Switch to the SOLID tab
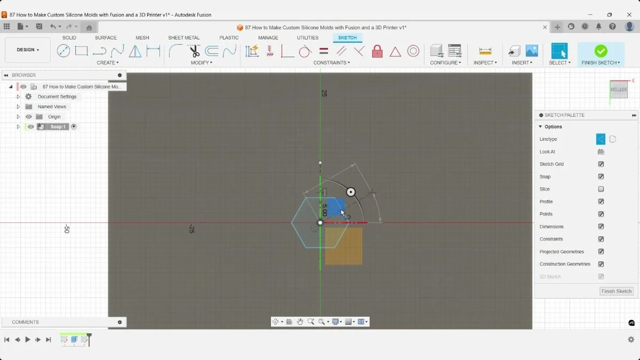640x360 pixels. click(x=69, y=38)
